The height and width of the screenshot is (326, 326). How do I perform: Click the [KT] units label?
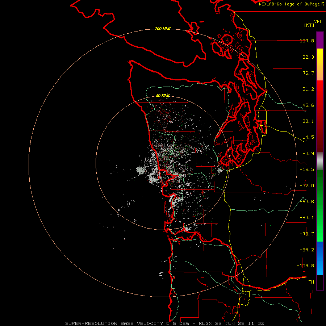309,25
